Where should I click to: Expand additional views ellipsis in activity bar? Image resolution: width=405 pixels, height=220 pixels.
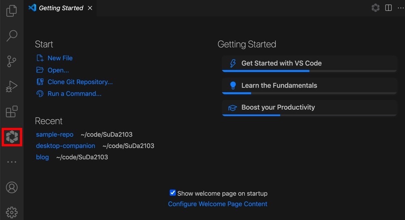point(12,162)
